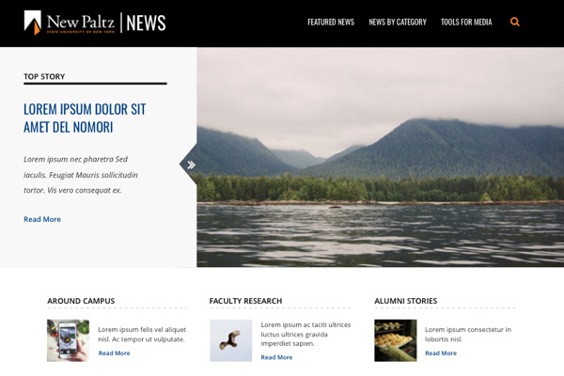
Task: Click Read More in Alumni Stories
Action: tap(441, 353)
